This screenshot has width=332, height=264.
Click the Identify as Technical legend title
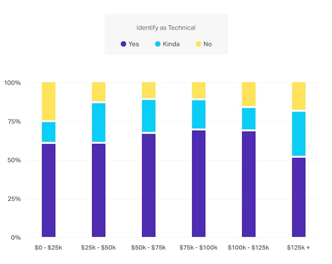coord(166,28)
